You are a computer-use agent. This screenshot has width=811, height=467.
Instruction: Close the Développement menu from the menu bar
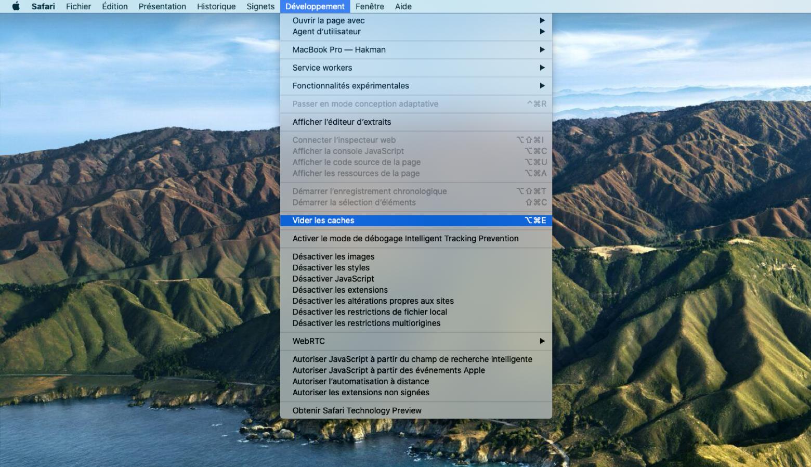point(315,6)
